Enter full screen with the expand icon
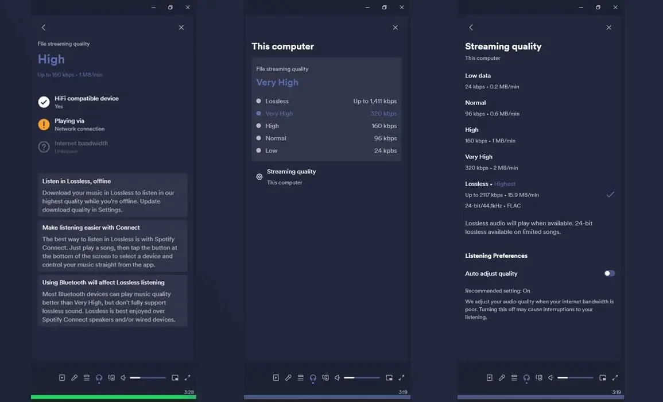Screen dimensions: 663x402 188,377
